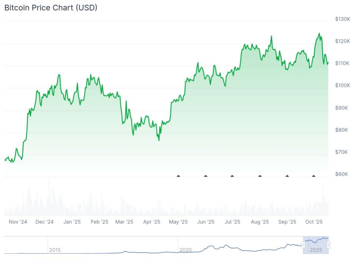This screenshot has height=260, width=356.
Task: Click the event marker above Jul '25
Action: pos(232,176)
